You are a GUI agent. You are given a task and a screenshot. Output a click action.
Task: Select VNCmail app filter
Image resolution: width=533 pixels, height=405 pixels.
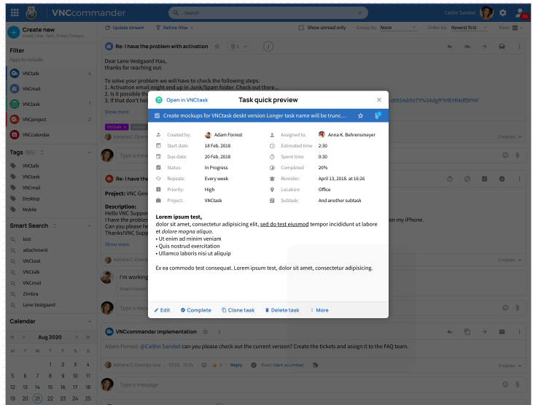pyautogui.click(x=51, y=88)
